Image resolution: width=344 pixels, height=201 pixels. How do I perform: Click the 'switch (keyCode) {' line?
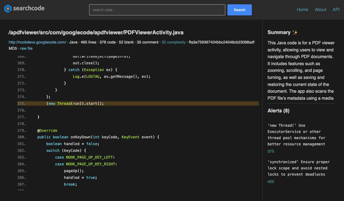click(x=66, y=150)
